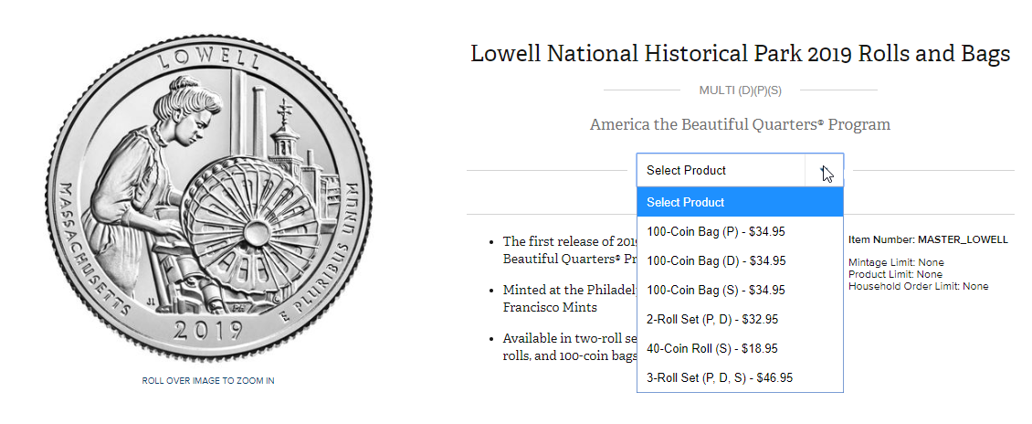This screenshot has height=424, width=1032.
Task: Click the MULTI (D)(P)(S) label
Action: coord(740,90)
